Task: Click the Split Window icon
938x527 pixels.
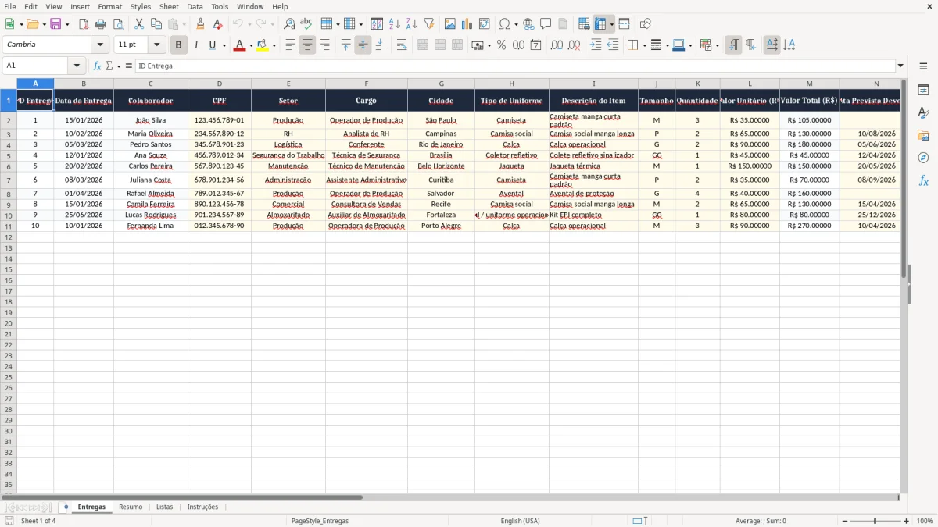Action: click(x=624, y=24)
